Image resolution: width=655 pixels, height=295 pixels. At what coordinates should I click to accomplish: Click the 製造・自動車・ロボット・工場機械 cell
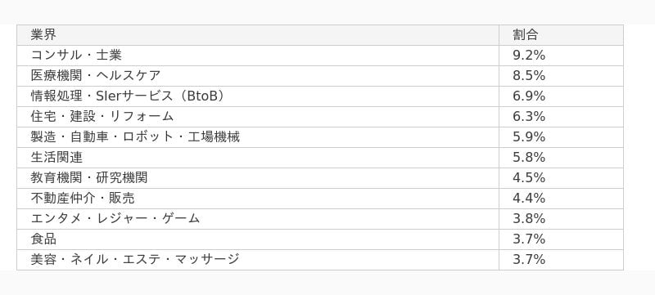[x=258, y=137]
